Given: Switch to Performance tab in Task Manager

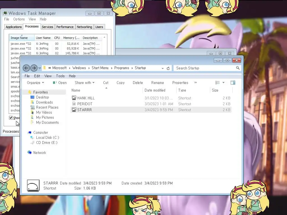Looking at the screenshot, I should click(65, 27).
